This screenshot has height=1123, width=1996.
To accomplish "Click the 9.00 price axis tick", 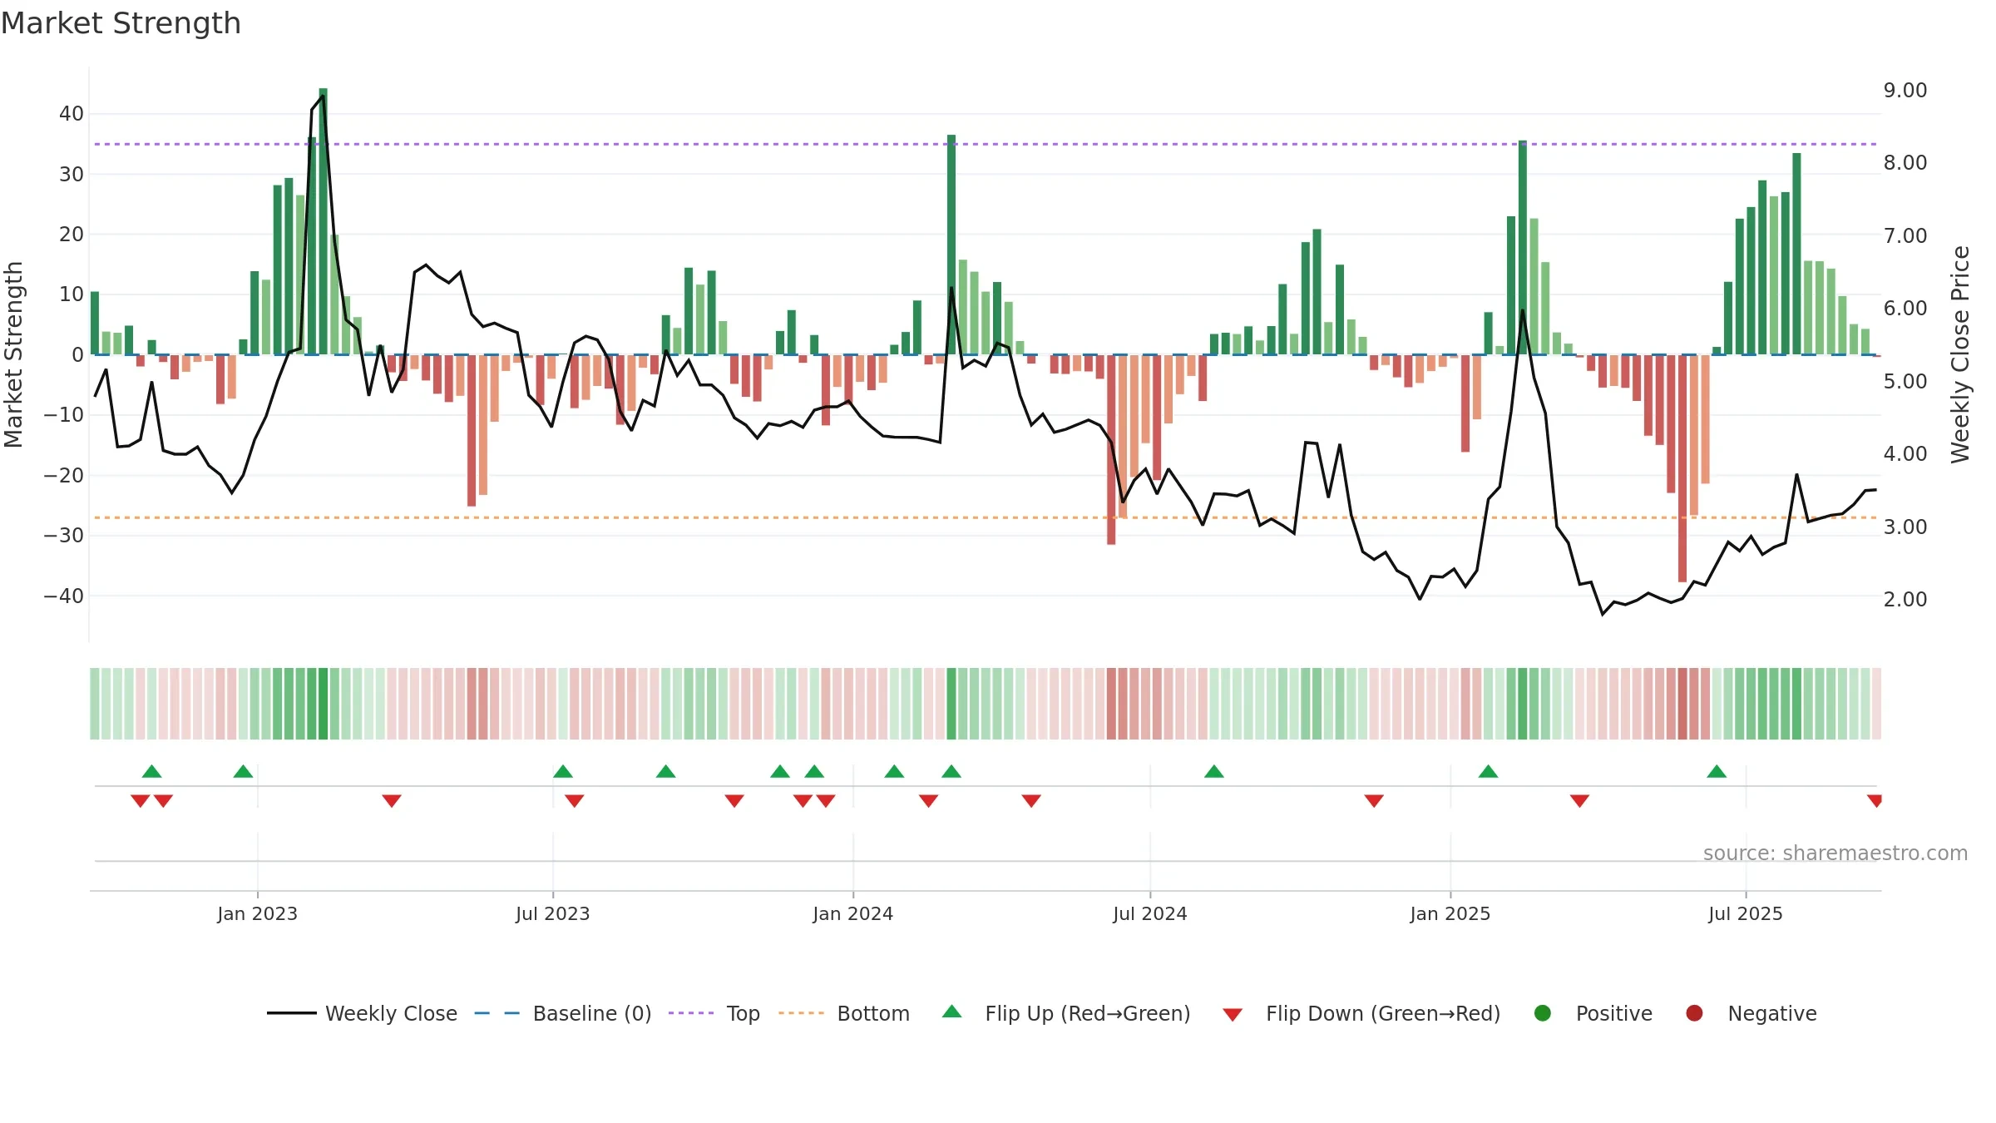I will click(x=1905, y=90).
